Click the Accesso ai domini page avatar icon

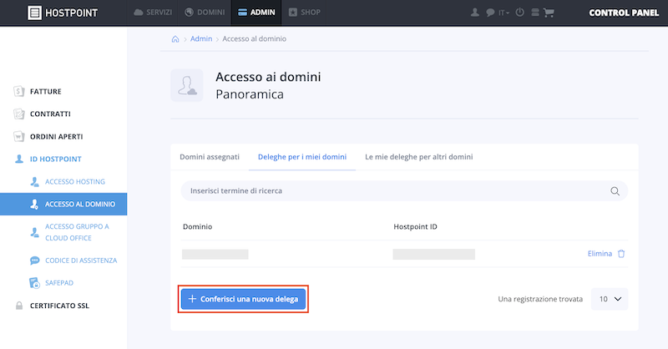187,85
